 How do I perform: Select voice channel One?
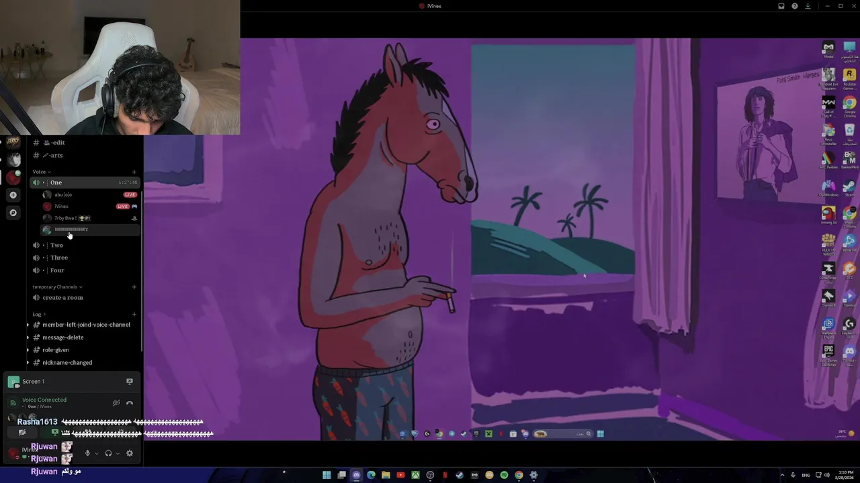click(84, 182)
